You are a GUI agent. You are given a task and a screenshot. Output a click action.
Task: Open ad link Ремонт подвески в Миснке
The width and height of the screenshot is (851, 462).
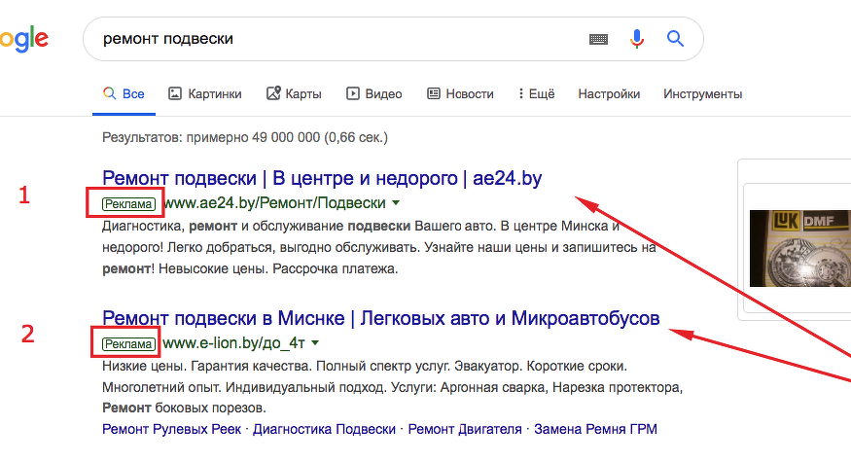pos(381,318)
